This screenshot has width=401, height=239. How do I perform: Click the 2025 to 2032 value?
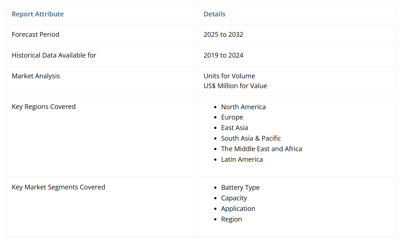[223, 35]
